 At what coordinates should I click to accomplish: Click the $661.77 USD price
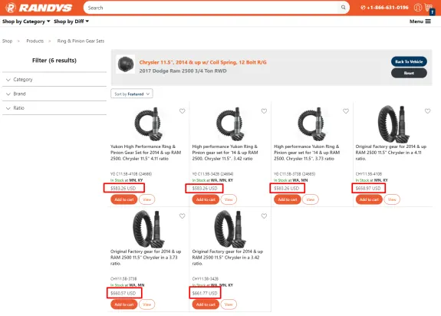205,293
